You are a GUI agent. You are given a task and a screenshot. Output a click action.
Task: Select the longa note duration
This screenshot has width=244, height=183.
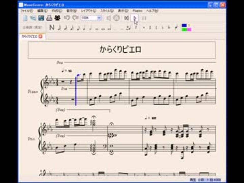(110, 28)
